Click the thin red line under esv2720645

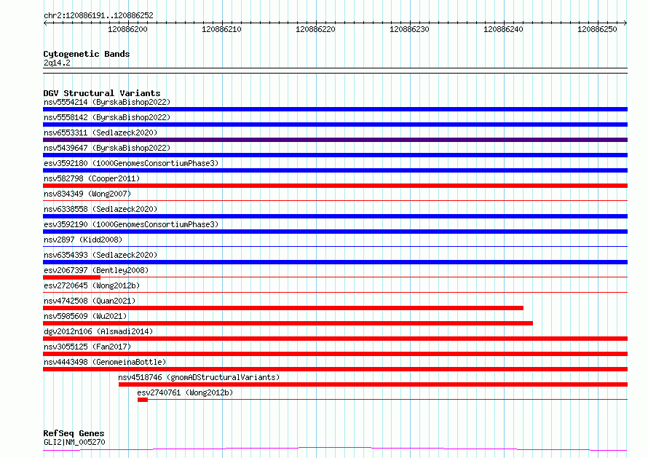click(x=335, y=293)
